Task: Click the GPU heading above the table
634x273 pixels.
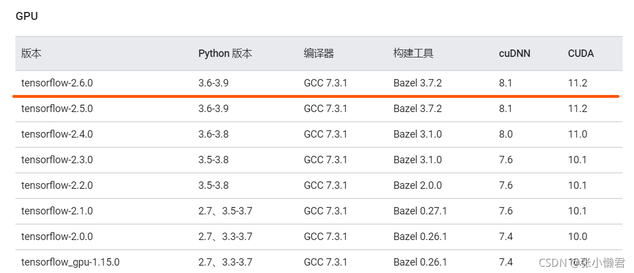Action: point(27,16)
